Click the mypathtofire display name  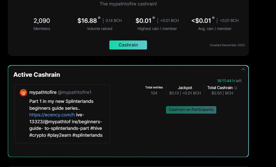point(43,92)
